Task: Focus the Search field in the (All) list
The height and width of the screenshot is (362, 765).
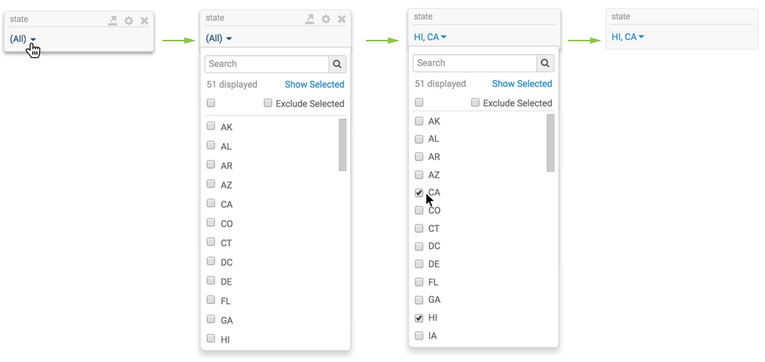Action: (x=267, y=65)
